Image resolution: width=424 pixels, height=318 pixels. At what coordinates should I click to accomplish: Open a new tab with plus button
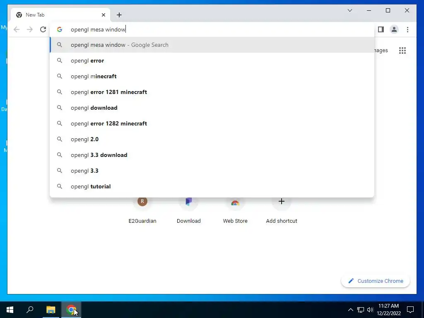pos(119,15)
